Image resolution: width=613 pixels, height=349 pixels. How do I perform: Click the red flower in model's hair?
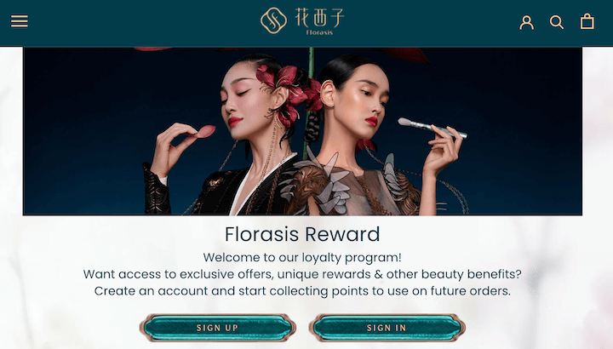click(x=284, y=90)
